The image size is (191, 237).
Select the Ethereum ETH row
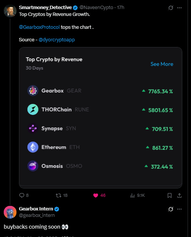(x=100, y=147)
